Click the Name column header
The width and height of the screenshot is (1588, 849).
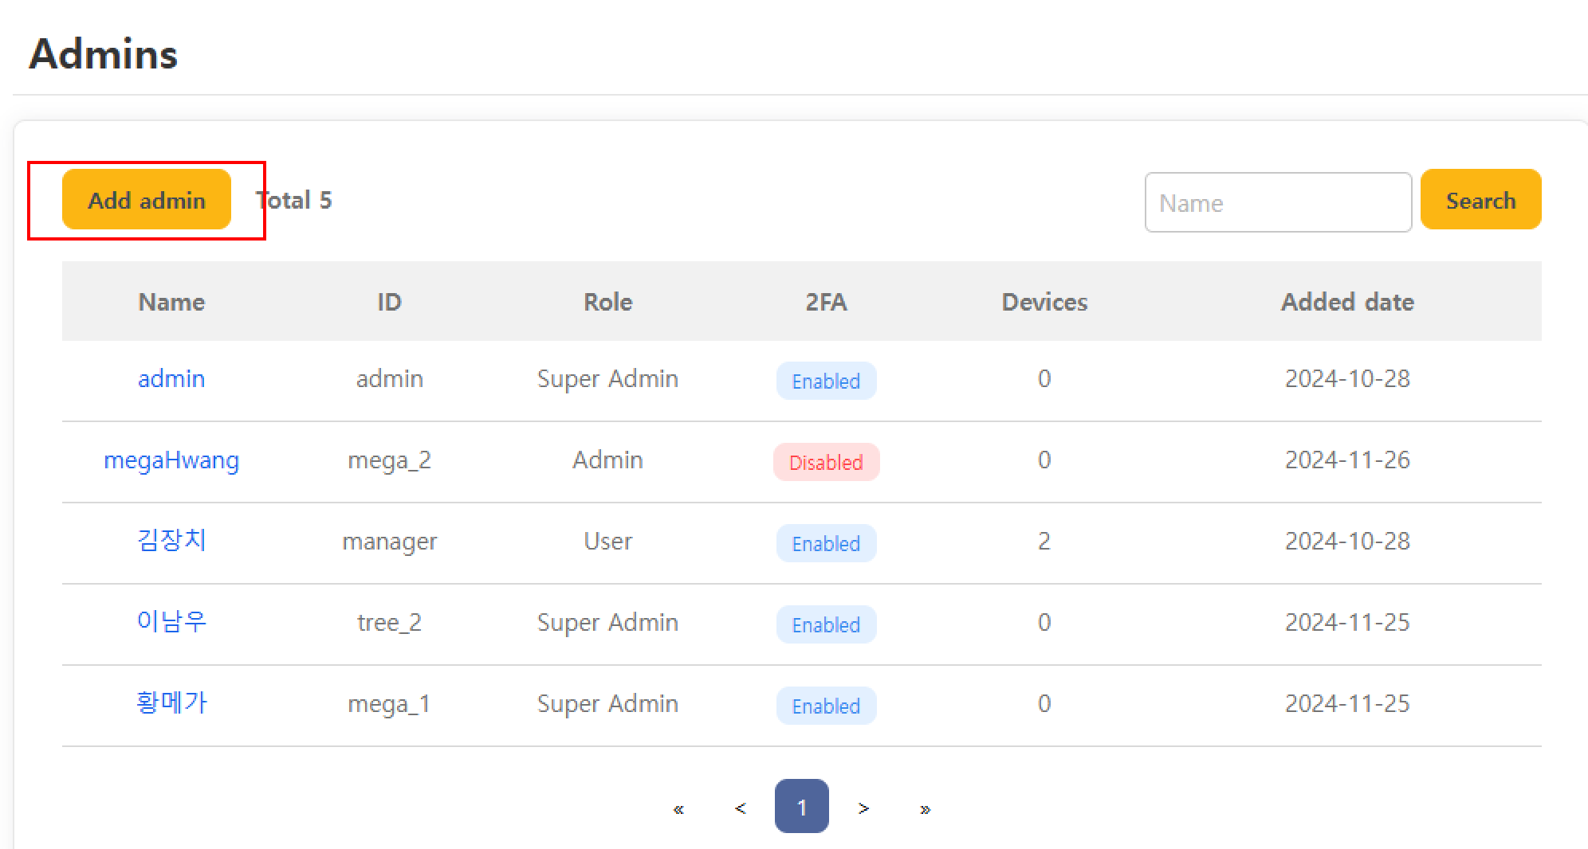coord(171,302)
